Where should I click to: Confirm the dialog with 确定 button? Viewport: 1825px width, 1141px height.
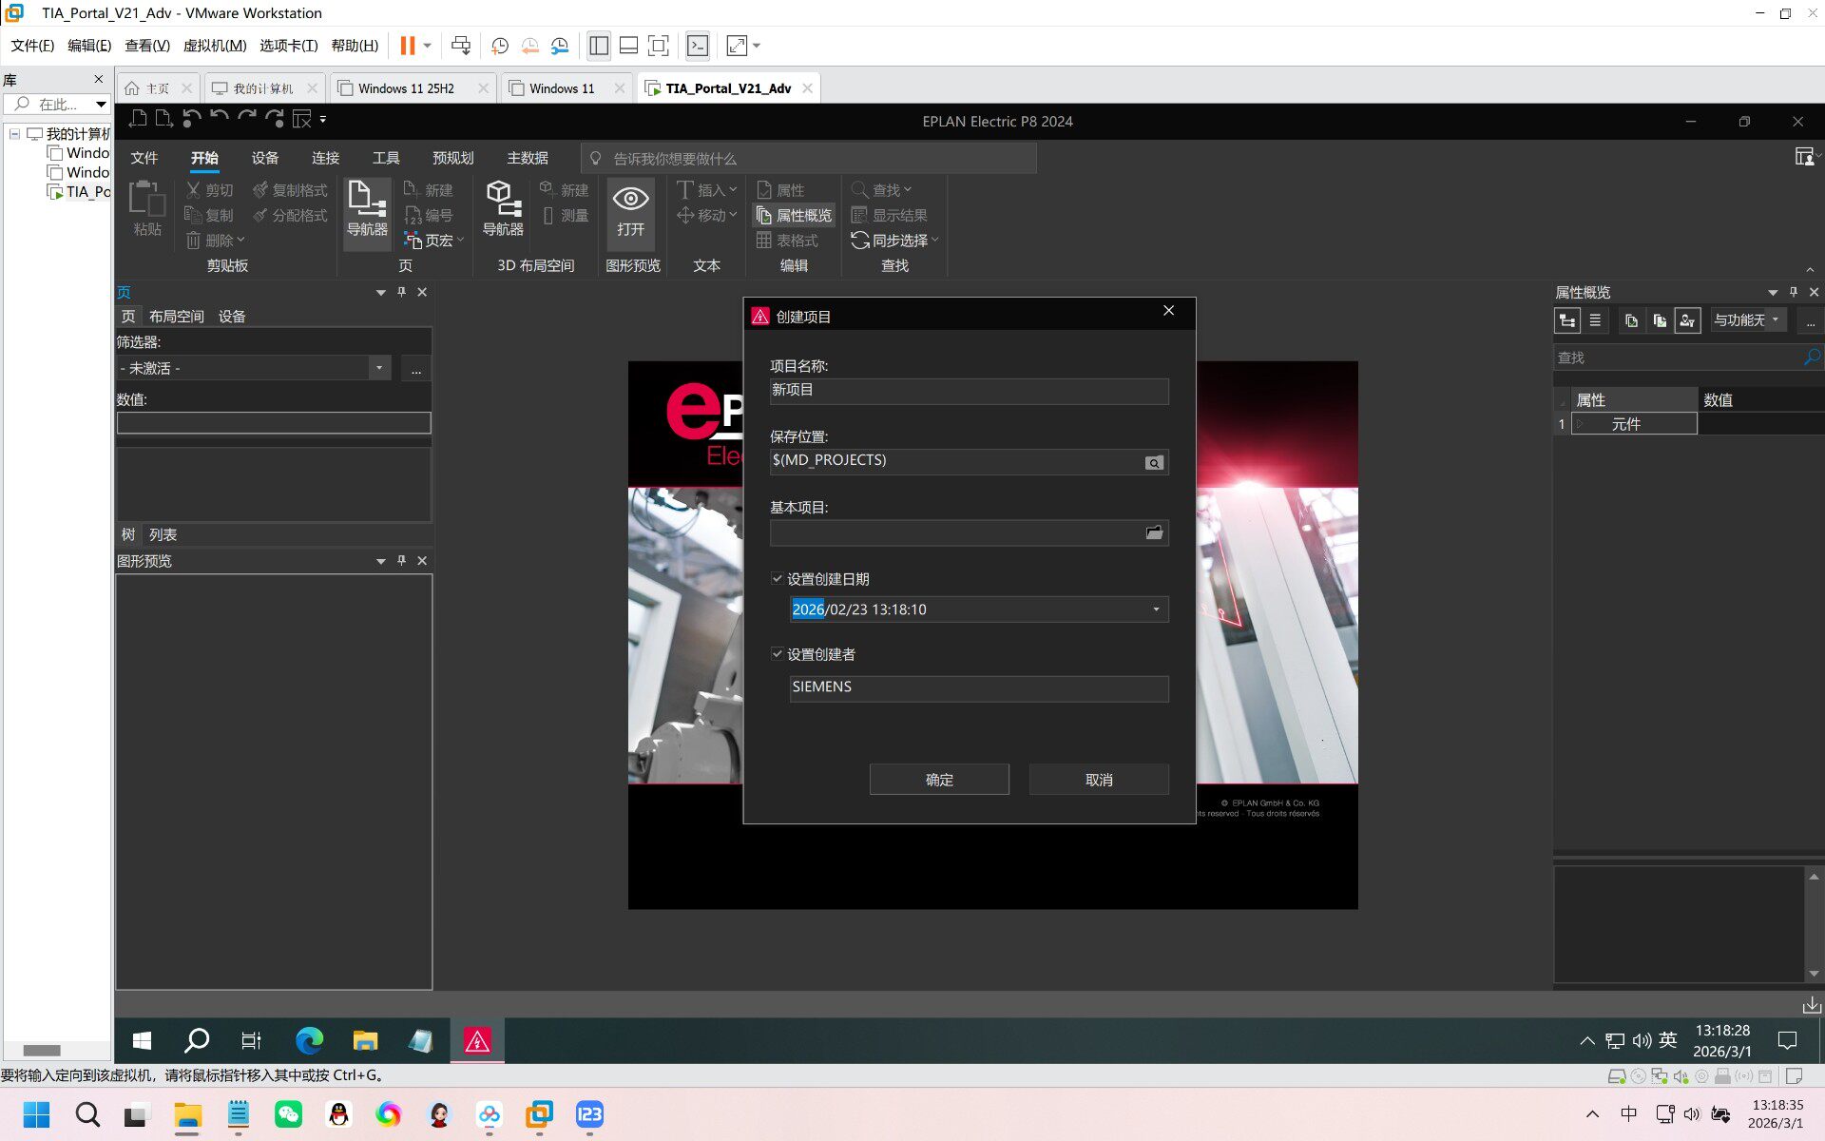[939, 780]
